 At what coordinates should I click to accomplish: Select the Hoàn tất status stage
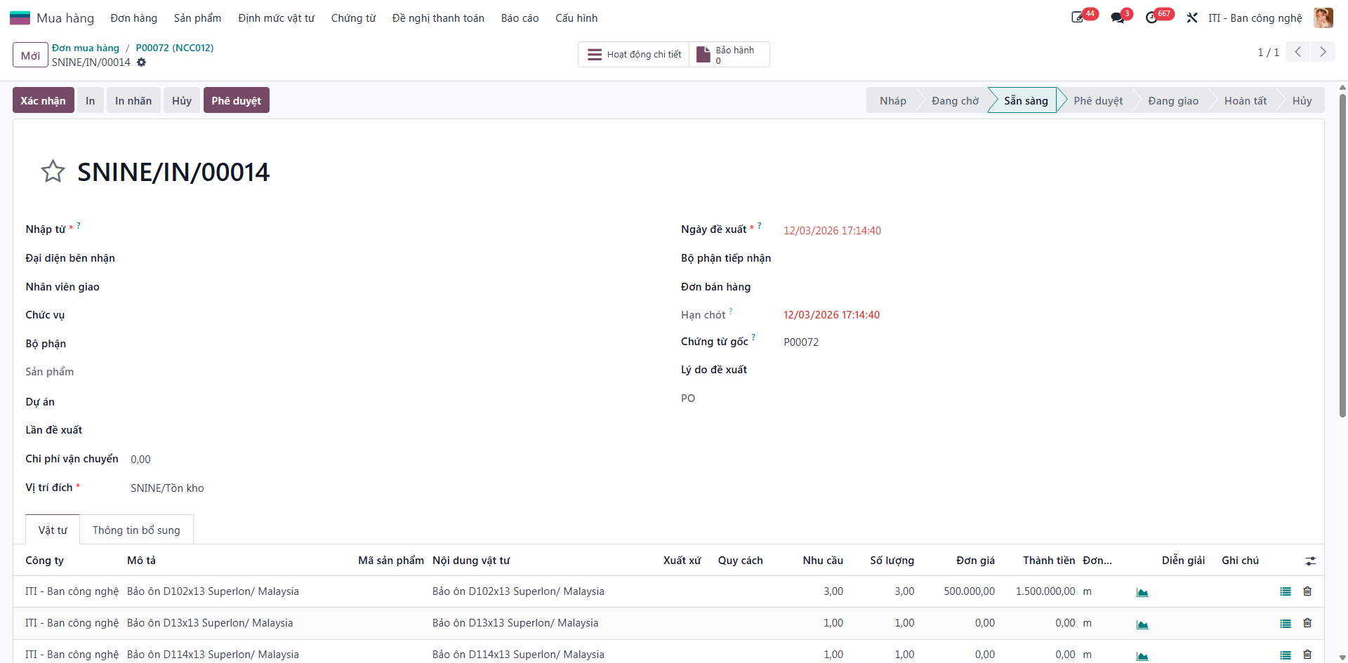1245,100
